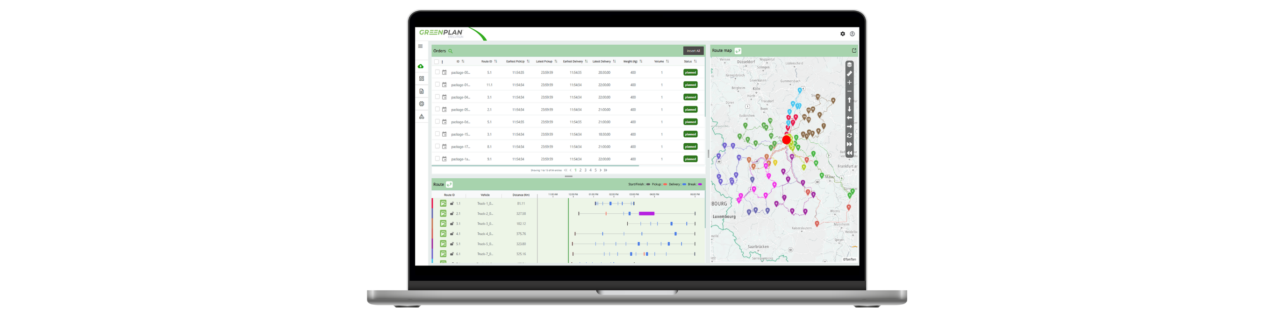Go to page 3 of orders
1262x315 pixels.
coord(586,170)
